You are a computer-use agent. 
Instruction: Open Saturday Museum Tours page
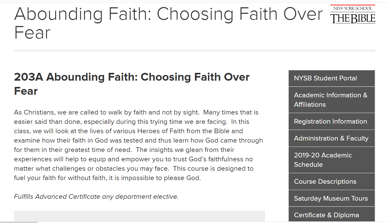tap(332, 199)
